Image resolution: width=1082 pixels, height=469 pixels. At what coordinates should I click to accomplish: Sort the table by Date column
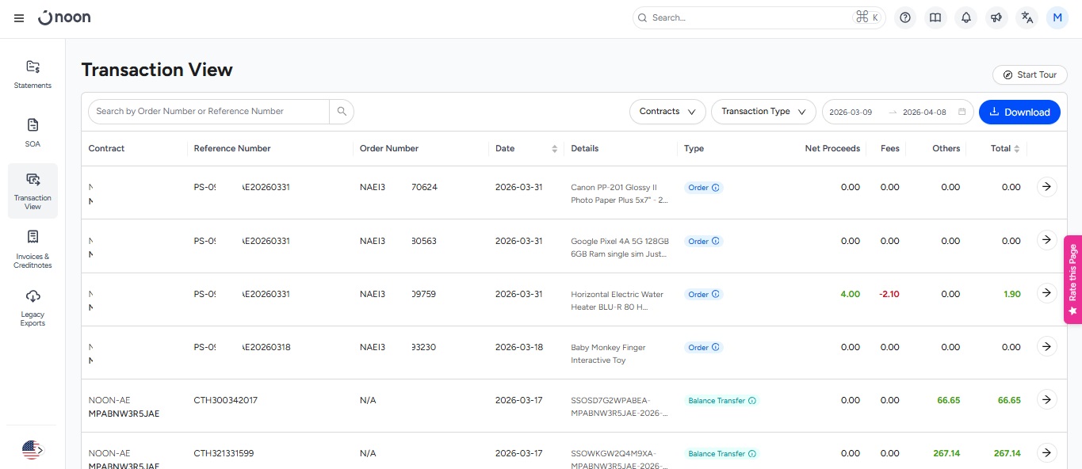(554, 149)
